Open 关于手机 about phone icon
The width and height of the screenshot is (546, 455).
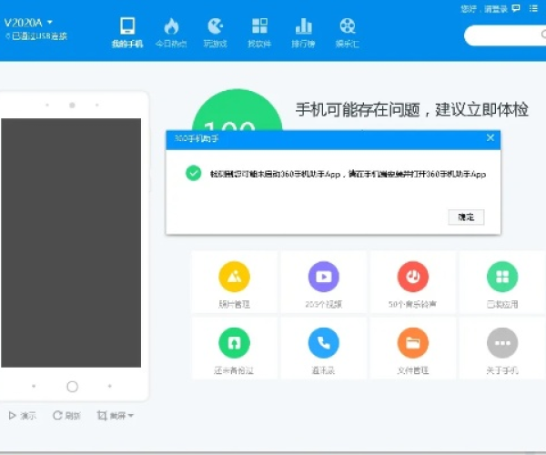tap(502, 343)
